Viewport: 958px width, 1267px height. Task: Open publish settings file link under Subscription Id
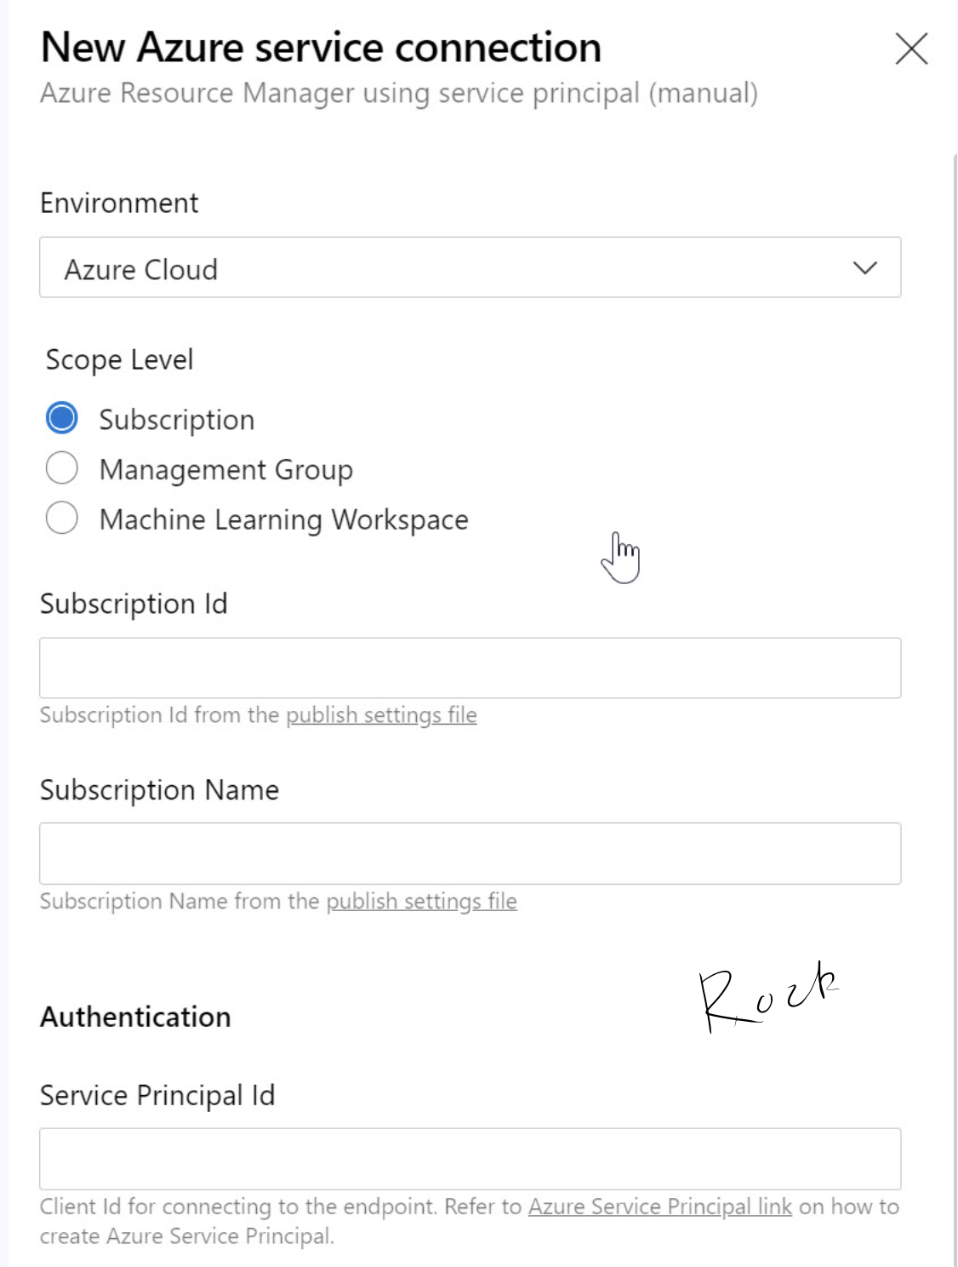(x=381, y=715)
